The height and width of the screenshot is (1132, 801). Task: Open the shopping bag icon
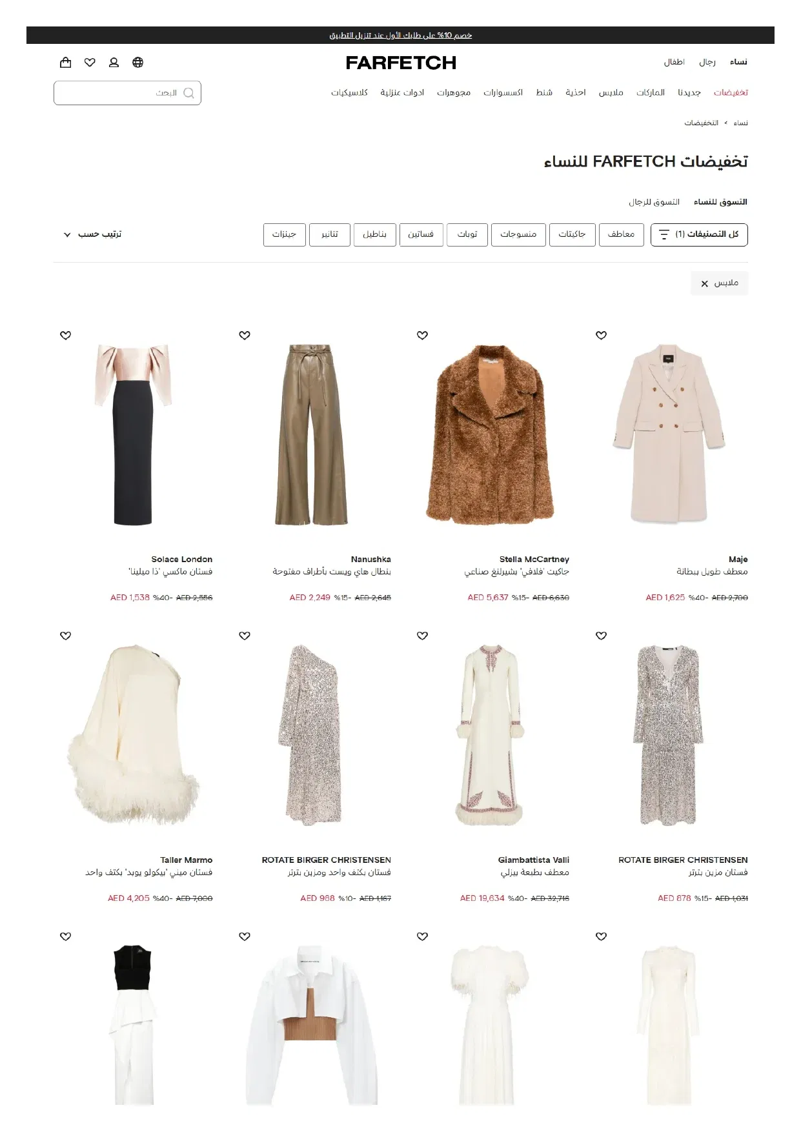coord(65,63)
